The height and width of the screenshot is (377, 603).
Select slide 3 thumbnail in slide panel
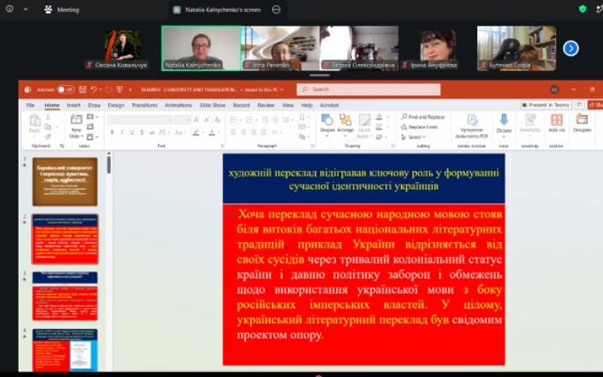[65, 296]
